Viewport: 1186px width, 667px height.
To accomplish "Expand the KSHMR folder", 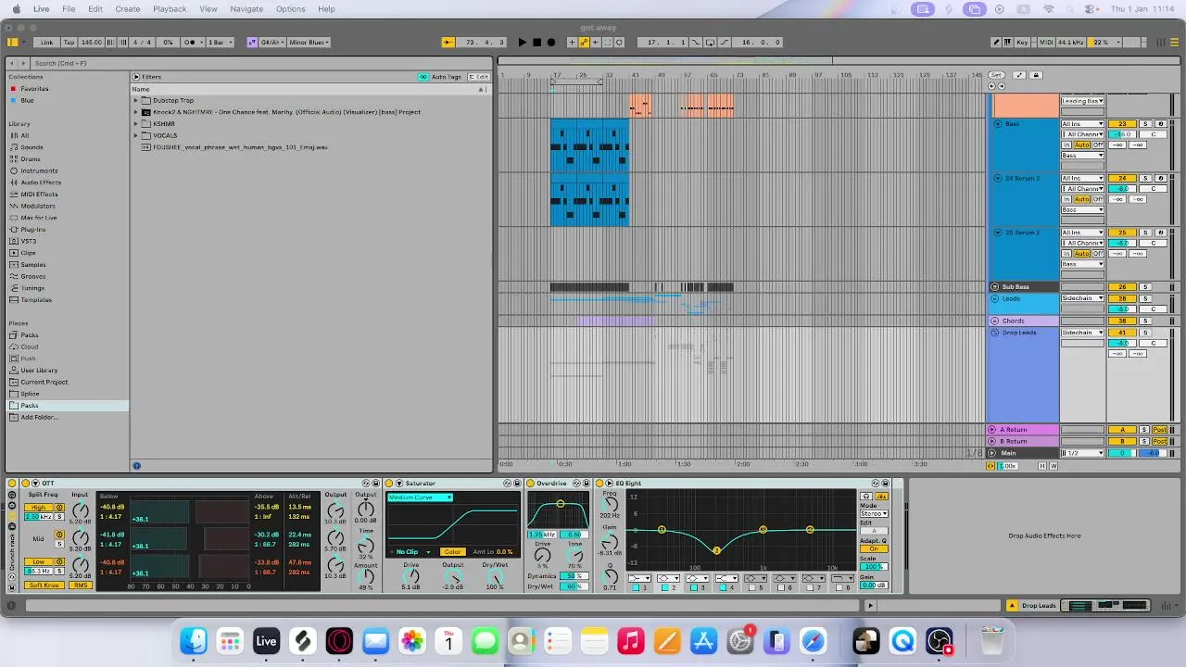I will pyautogui.click(x=135, y=123).
